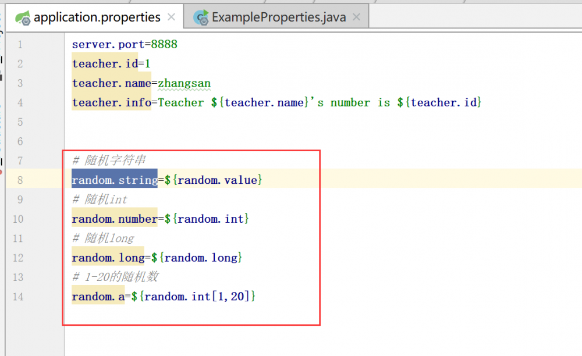This screenshot has height=356, width=582.
Task: Click the random.number key
Action: [x=115, y=219]
